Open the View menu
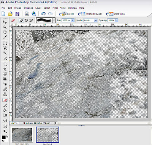Image resolution: width=152 pixels, height=145 pixels. pos(63,8)
